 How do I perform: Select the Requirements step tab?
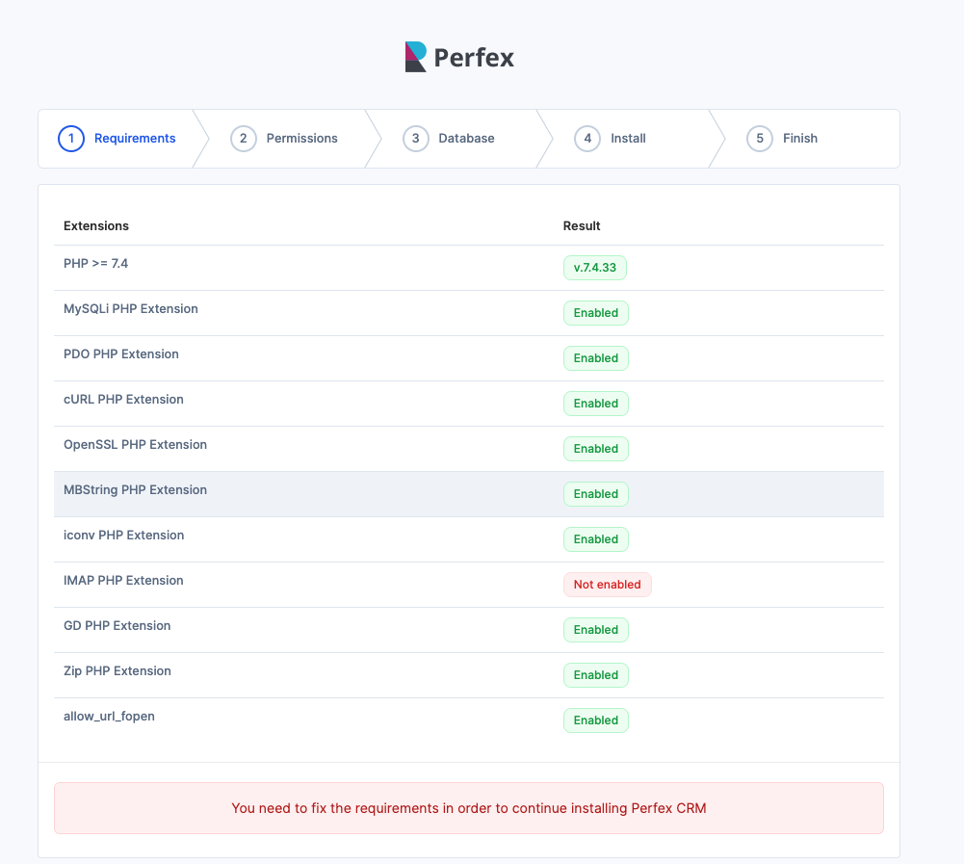point(135,139)
